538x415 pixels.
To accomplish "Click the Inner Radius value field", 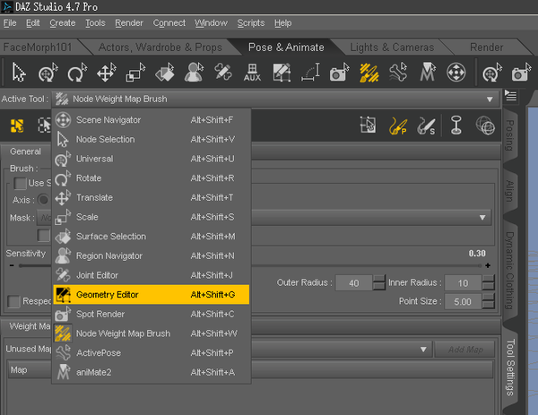I will pos(463,283).
